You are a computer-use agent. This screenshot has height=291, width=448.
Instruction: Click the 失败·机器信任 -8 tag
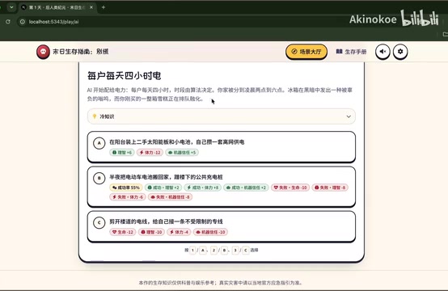tap(171, 197)
